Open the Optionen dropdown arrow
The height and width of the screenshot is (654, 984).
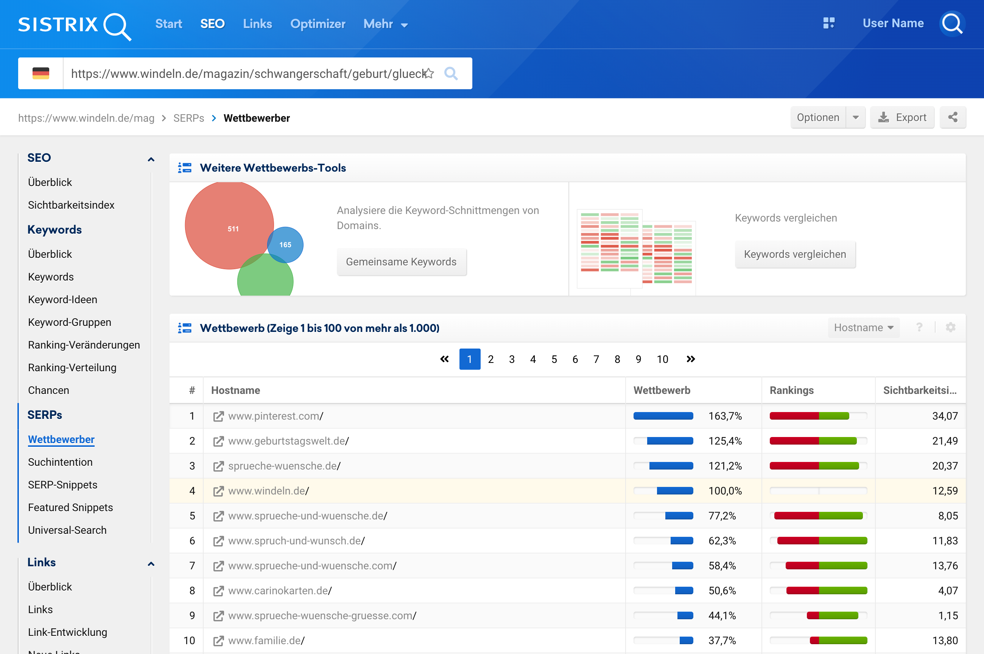tap(855, 118)
